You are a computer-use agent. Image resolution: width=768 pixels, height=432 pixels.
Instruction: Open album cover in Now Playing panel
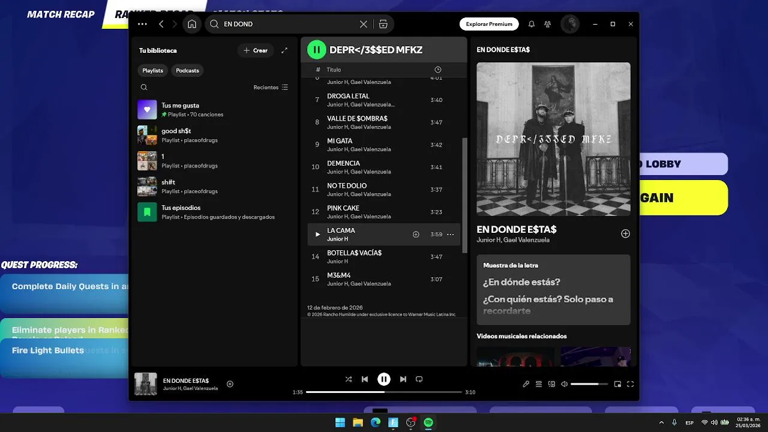[x=553, y=139]
